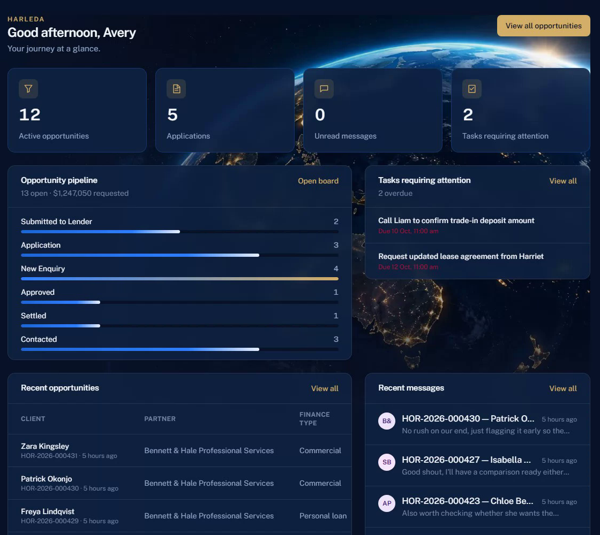
Task: Open task Call Liam to confirm trade-in deposit
Action: pyautogui.click(x=477, y=225)
